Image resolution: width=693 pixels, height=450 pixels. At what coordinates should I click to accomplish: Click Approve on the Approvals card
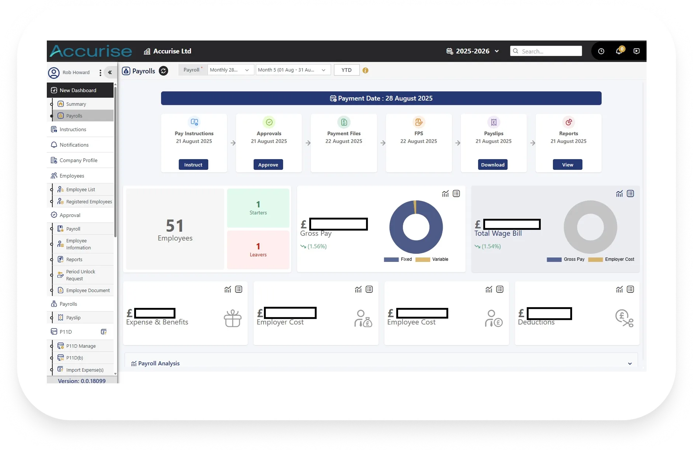pyautogui.click(x=268, y=165)
